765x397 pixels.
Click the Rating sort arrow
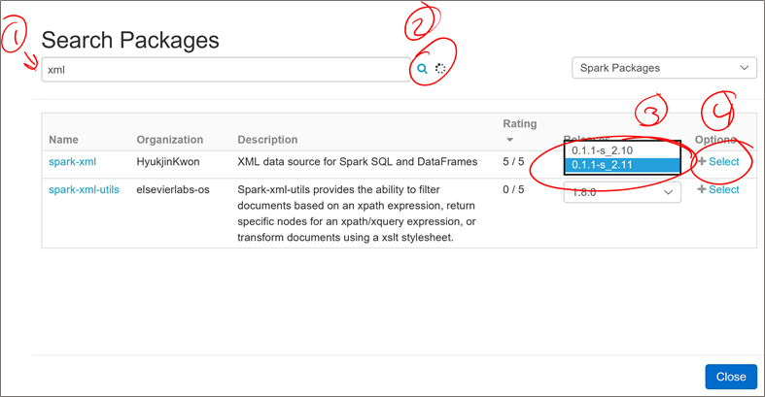(507, 138)
